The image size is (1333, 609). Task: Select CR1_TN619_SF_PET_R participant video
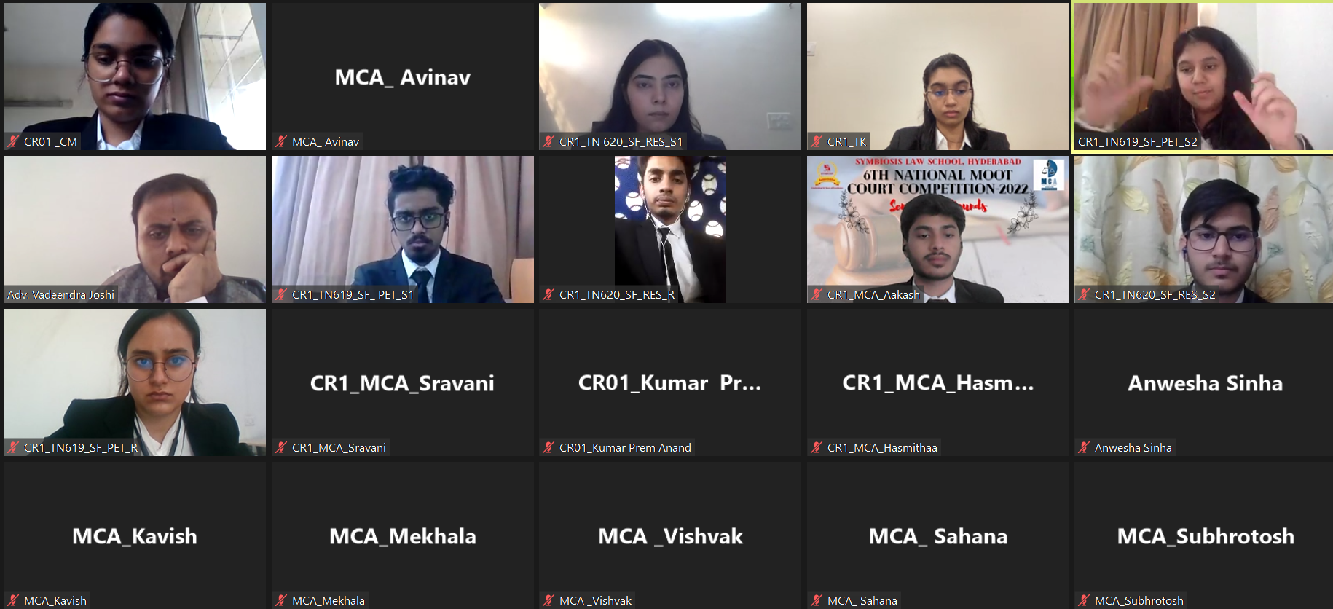[x=135, y=382]
